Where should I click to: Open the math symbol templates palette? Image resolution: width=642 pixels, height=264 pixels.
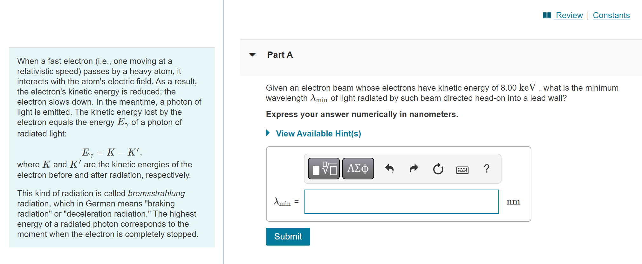pos(323,169)
